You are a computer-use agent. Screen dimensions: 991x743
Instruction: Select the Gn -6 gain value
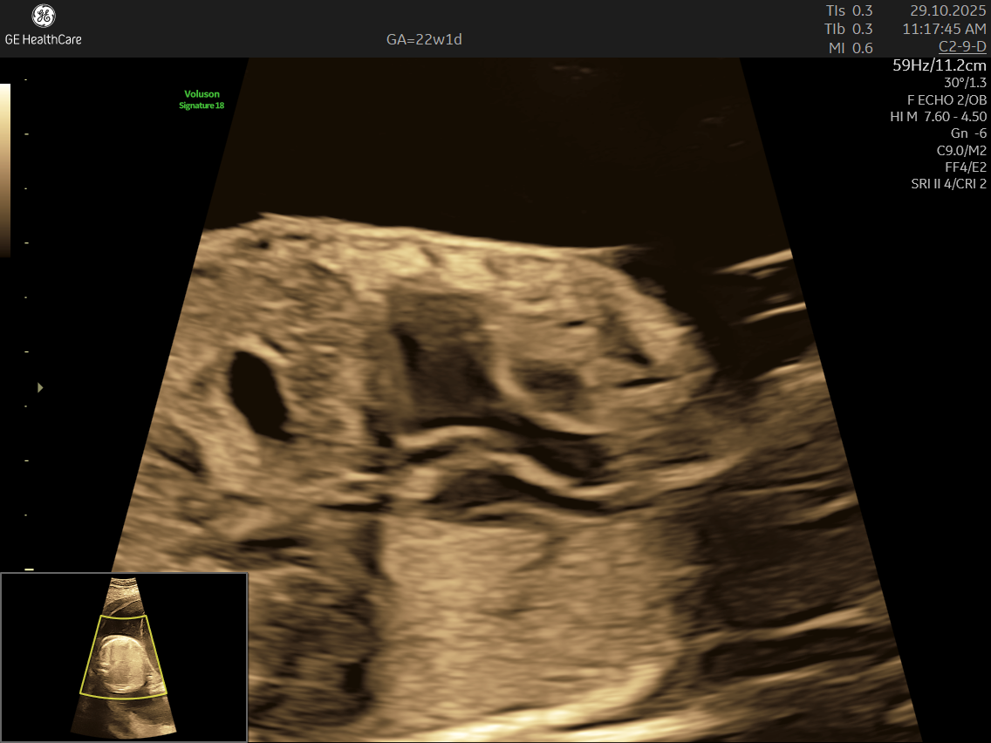968,133
